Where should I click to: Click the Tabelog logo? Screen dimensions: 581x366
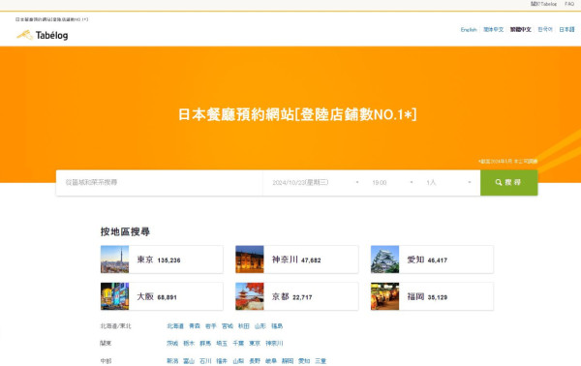pos(43,35)
